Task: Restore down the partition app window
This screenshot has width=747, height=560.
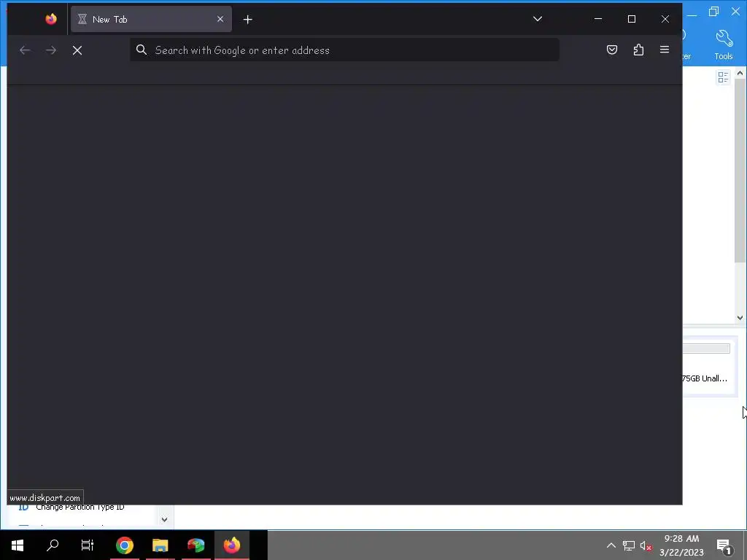Action: (x=713, y=12)
